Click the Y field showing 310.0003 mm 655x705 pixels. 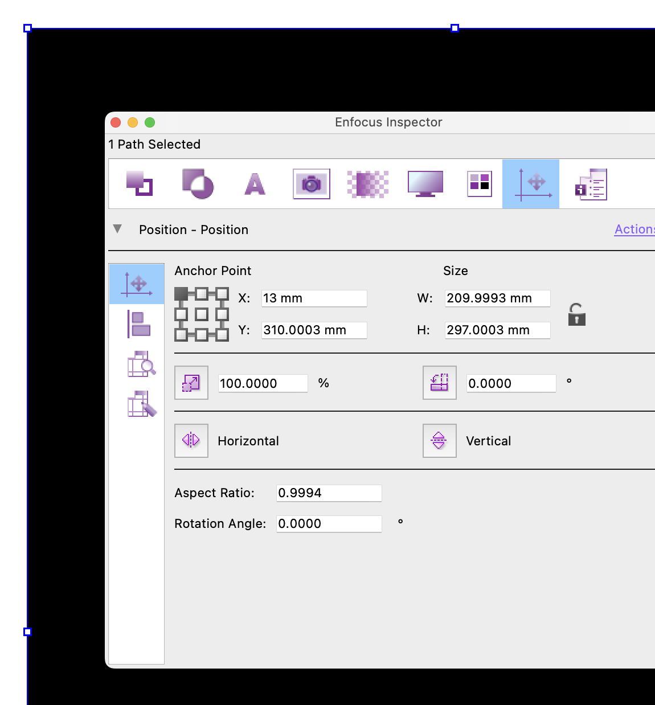pyautogui.click(x=314, y=330)
